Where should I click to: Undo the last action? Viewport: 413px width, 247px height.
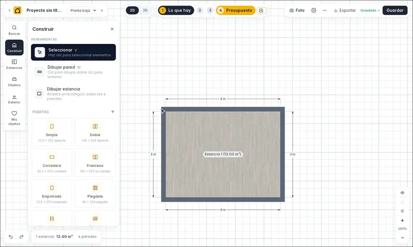coord(10,237)
